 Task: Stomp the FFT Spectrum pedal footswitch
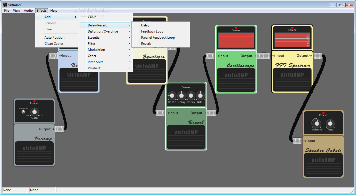(x=292, y=80)
